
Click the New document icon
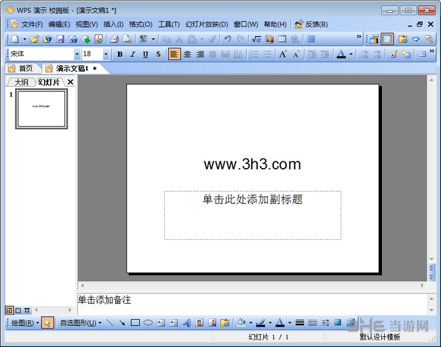click(x=15, y=39)
